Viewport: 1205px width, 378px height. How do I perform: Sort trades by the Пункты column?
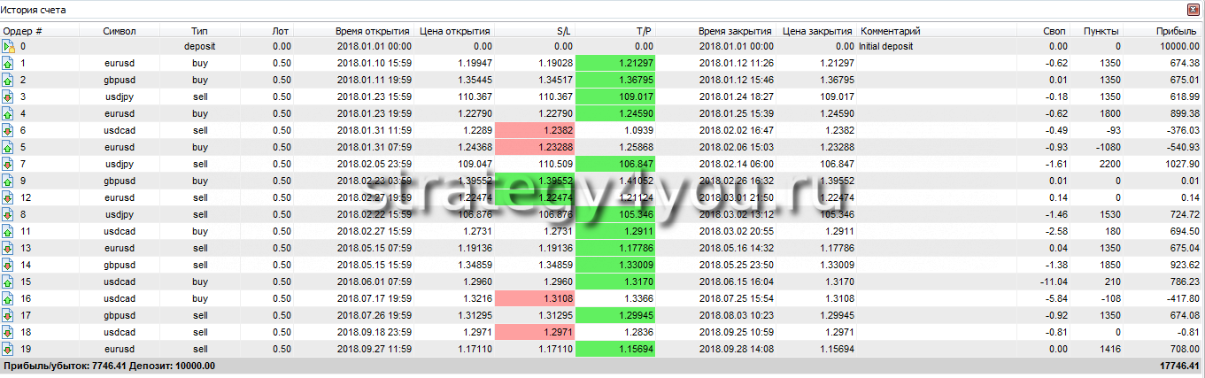[1101, 31]
